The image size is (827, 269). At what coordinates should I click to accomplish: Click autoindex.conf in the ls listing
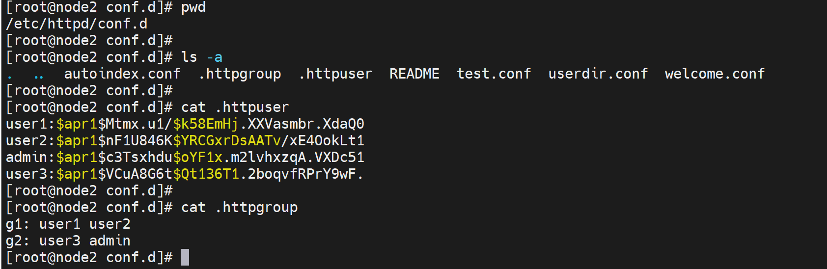[x=122, y=74]
